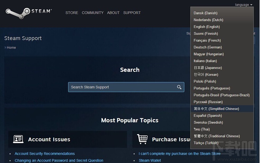Open the STORE menu
The width and height of the screenshot is (260, 163).
coord(72,13)
